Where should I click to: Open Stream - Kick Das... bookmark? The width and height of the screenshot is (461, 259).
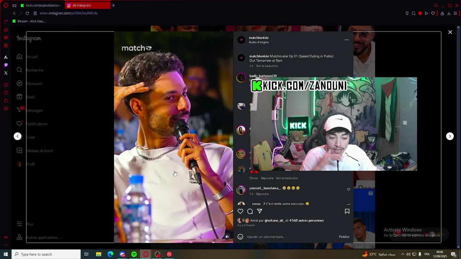click(x=28, y=21)
